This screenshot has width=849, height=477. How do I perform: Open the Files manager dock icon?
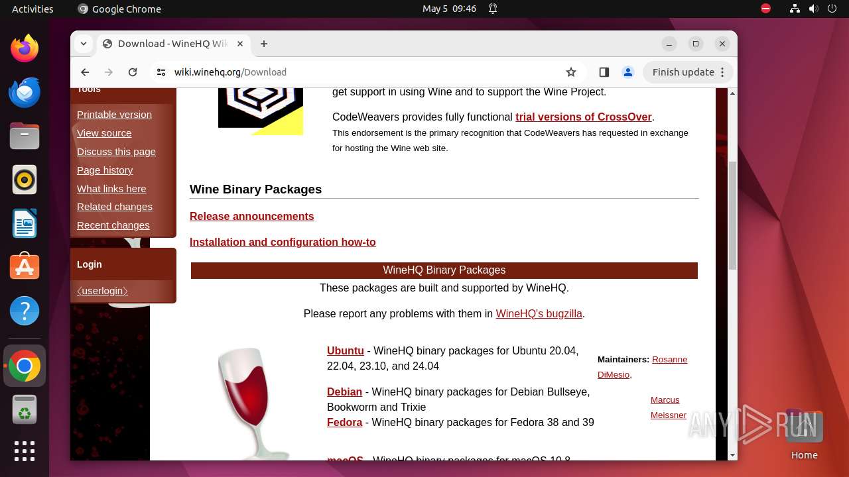25,136
